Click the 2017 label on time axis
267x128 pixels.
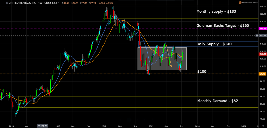[x=58, y=126]
